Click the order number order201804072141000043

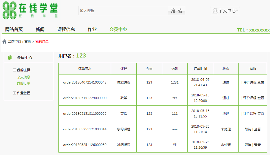point(85,82)
